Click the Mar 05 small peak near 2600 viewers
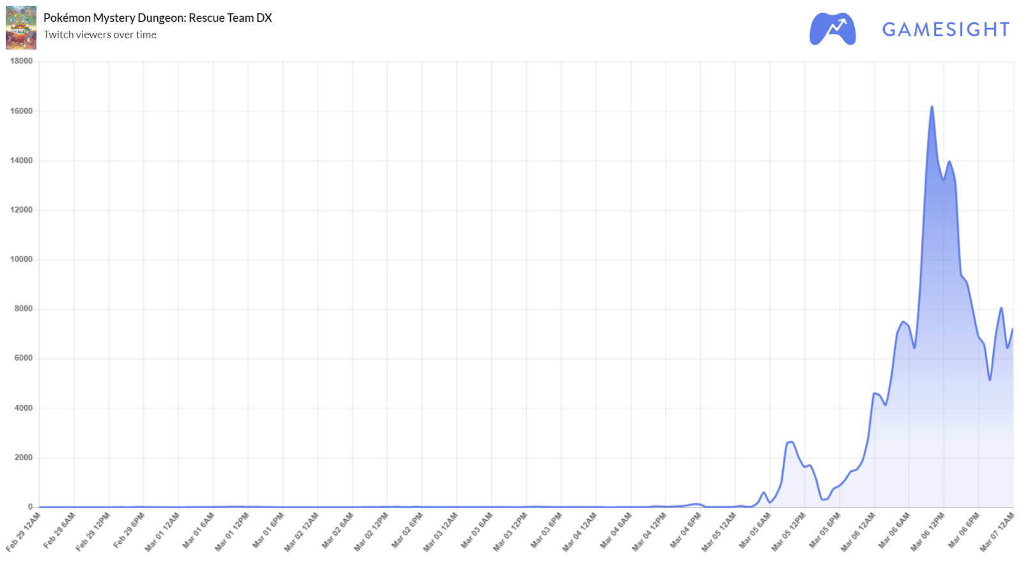This screenshot has height=574, width=1023. click(x=790, y=442)
